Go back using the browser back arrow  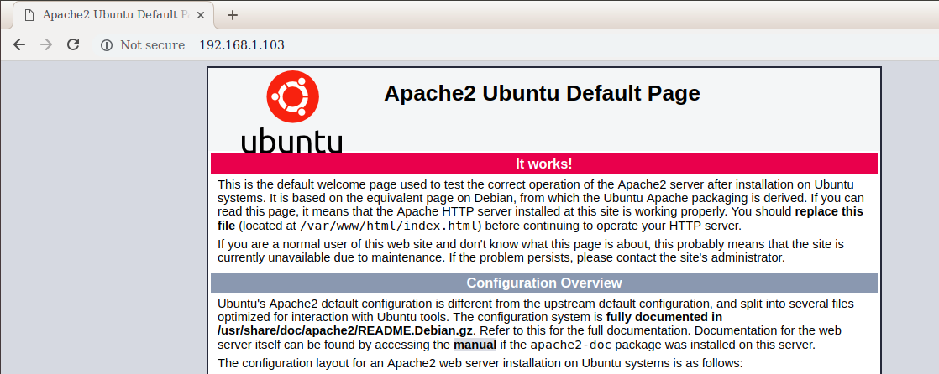pos(19,44)
